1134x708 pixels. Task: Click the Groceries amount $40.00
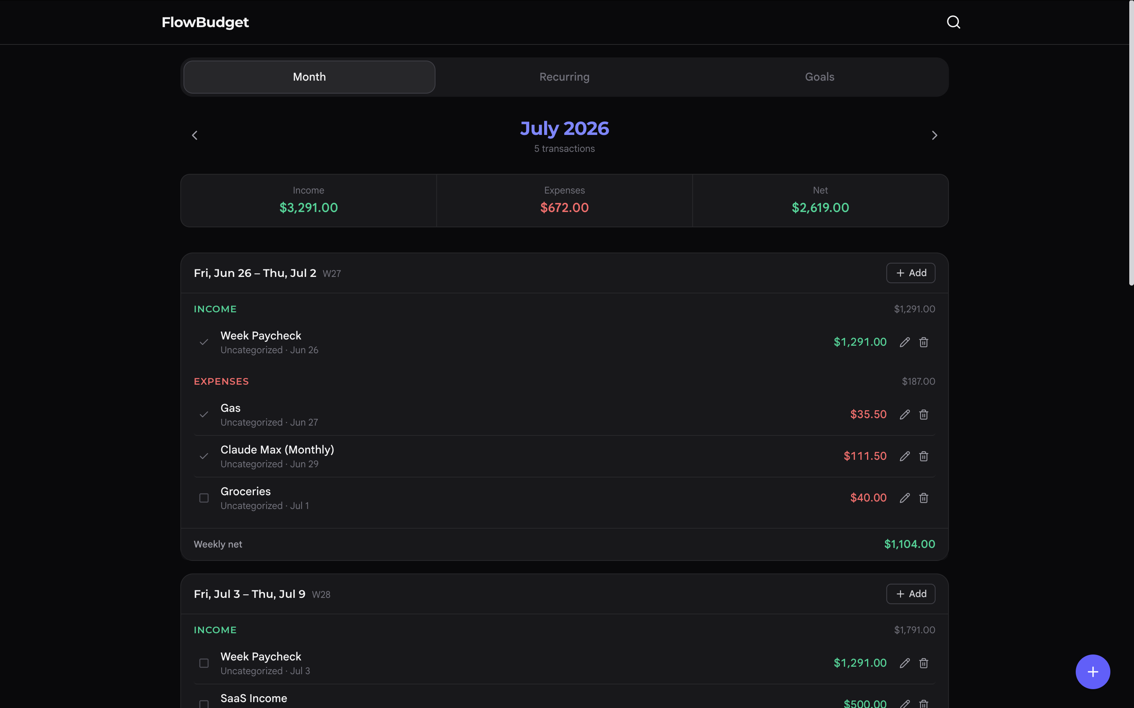click(868, 498)
